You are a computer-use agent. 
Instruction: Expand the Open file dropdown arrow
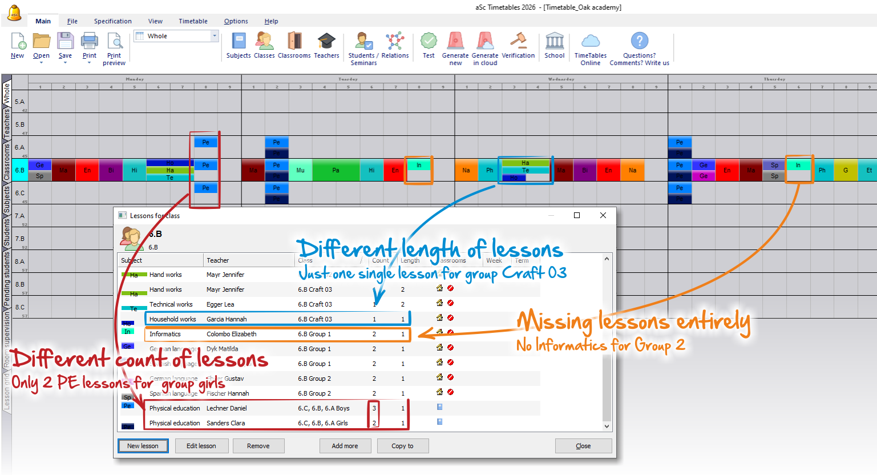41,63
